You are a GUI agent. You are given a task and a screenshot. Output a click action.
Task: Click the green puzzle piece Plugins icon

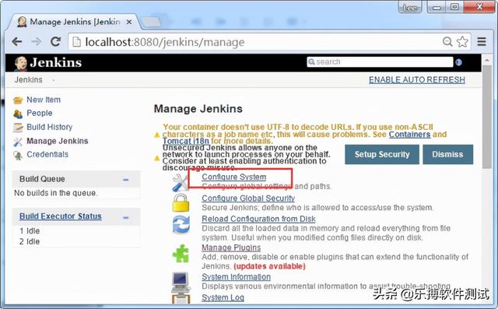181,253
